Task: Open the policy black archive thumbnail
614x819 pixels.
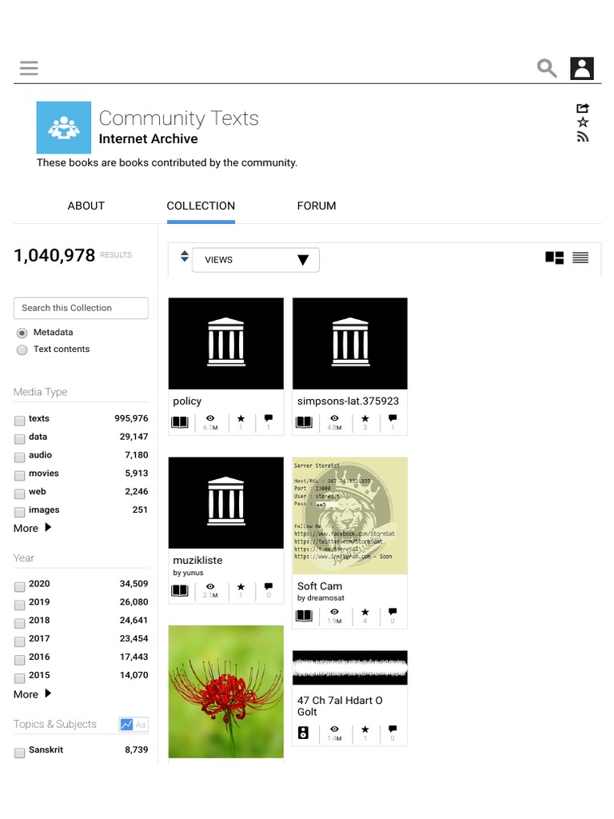Action: point(226,343)
